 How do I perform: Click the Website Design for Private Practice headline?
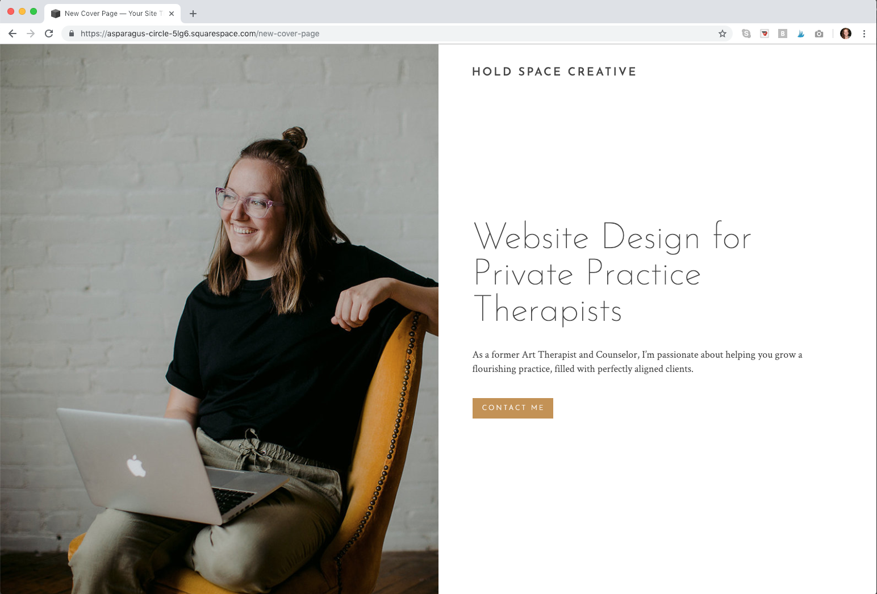[612, 273]
